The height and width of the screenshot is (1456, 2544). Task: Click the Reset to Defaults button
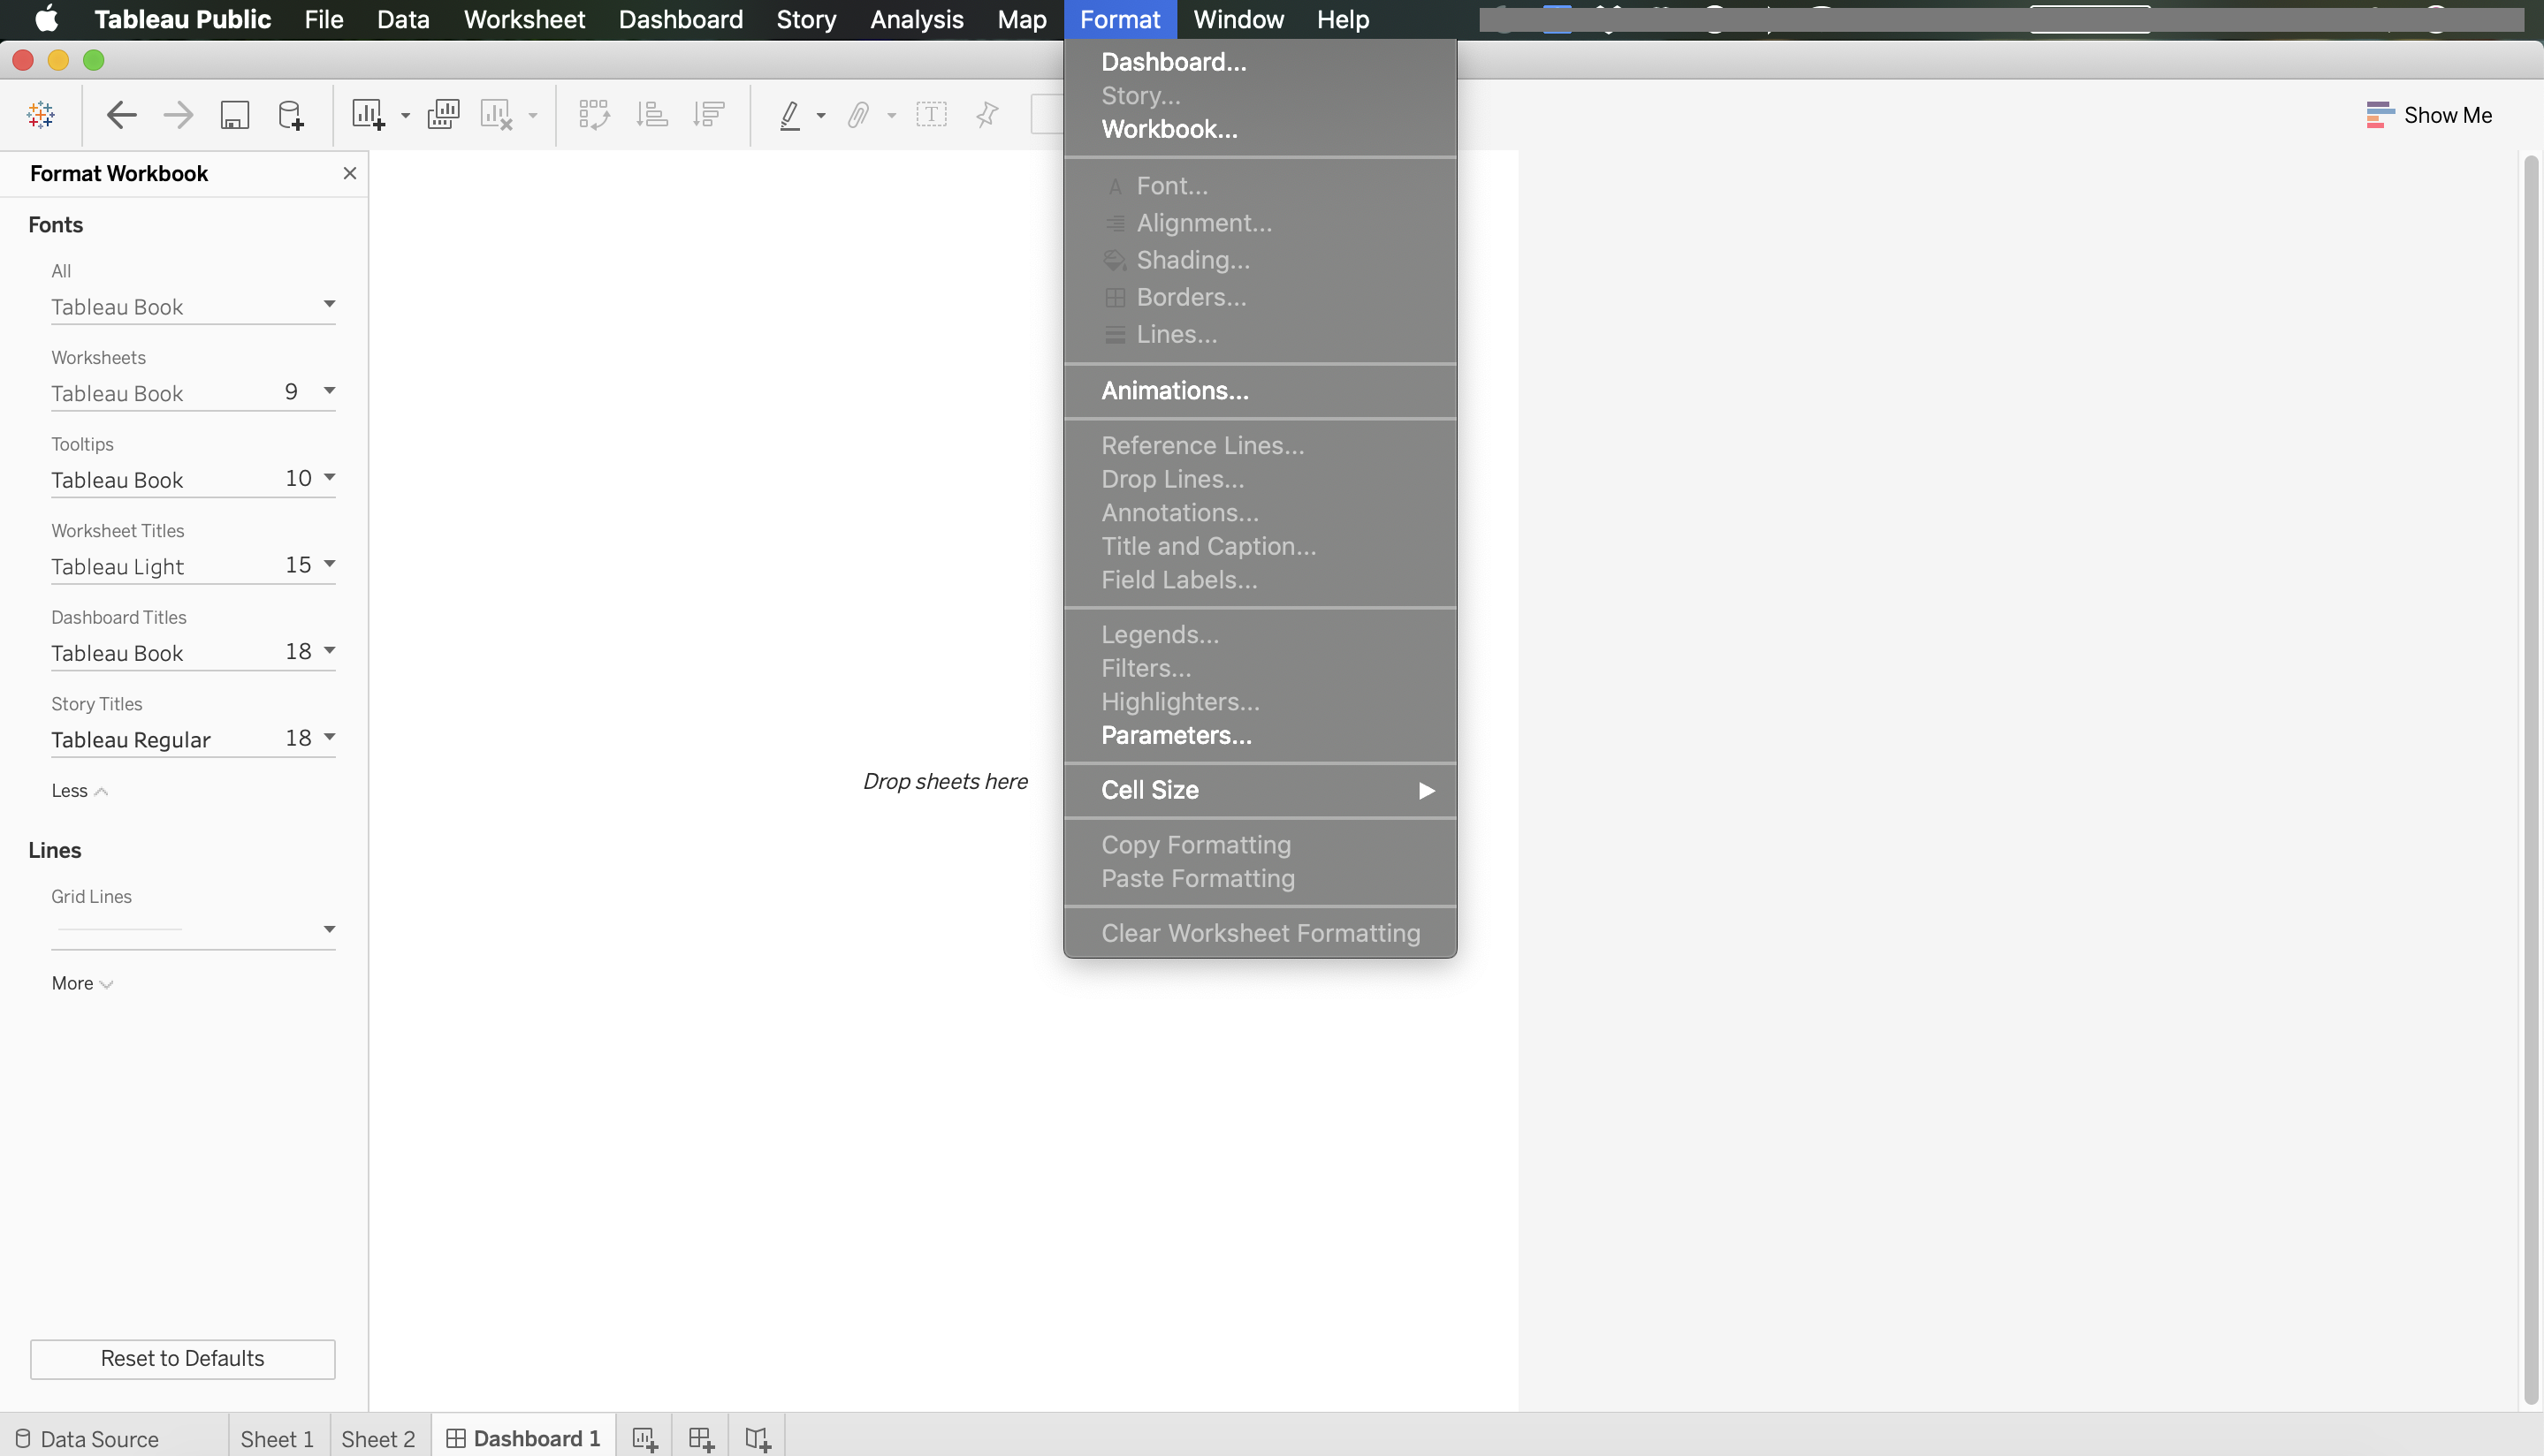point(182,1358)
